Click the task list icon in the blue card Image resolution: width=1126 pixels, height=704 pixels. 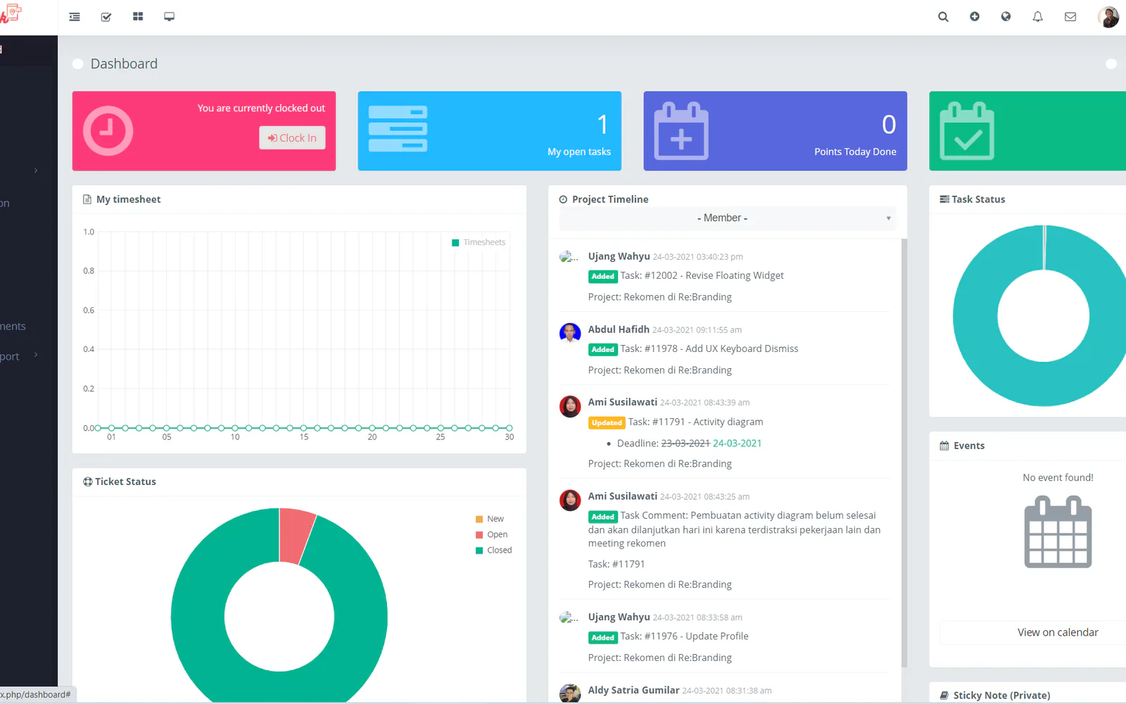point(398,128)
